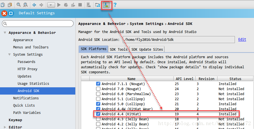Click the Copy icon in the toolbar

tap(3, 5)
